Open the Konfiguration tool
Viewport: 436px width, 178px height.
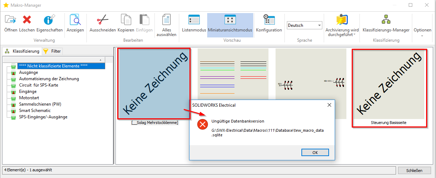tap(269, 20)
